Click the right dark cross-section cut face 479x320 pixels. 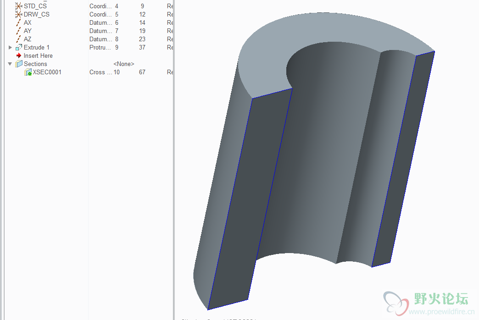point(403,159)
